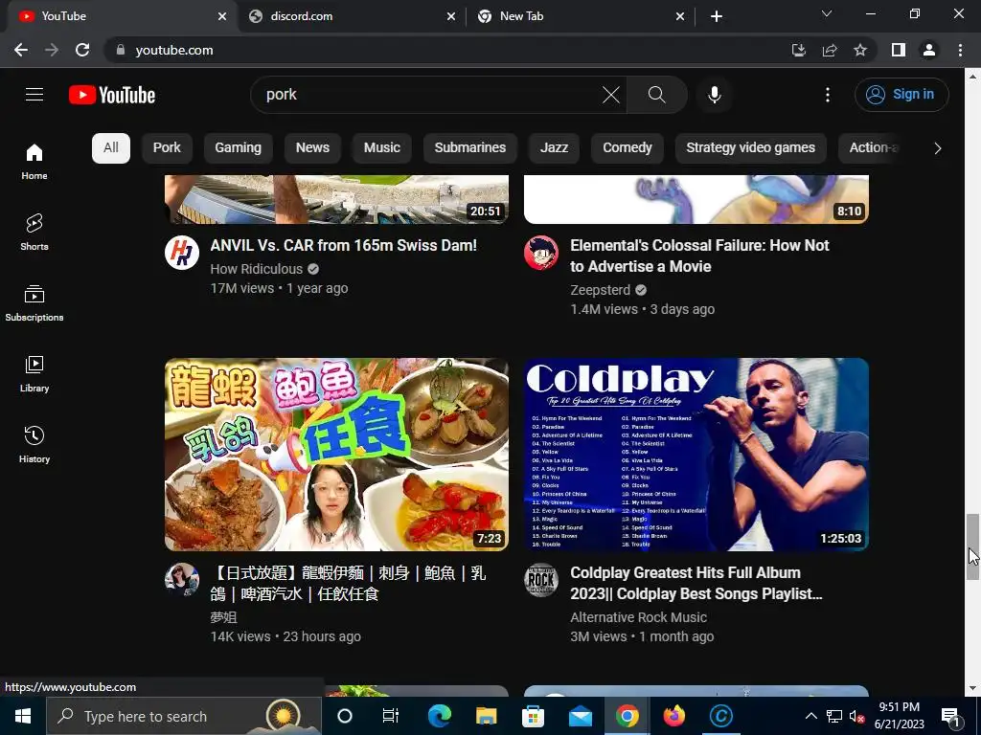Open the 夢姐 channel avatar
The image size is (981, 735).
(181, 580)
